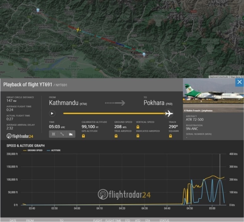Screen dimensions: 244x222
Task: Click the average flight time 0:24
Action: (10, 110)
